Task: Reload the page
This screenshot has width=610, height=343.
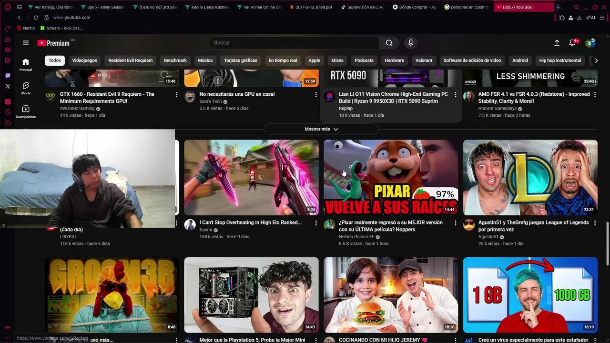Action: pos(36,18)
